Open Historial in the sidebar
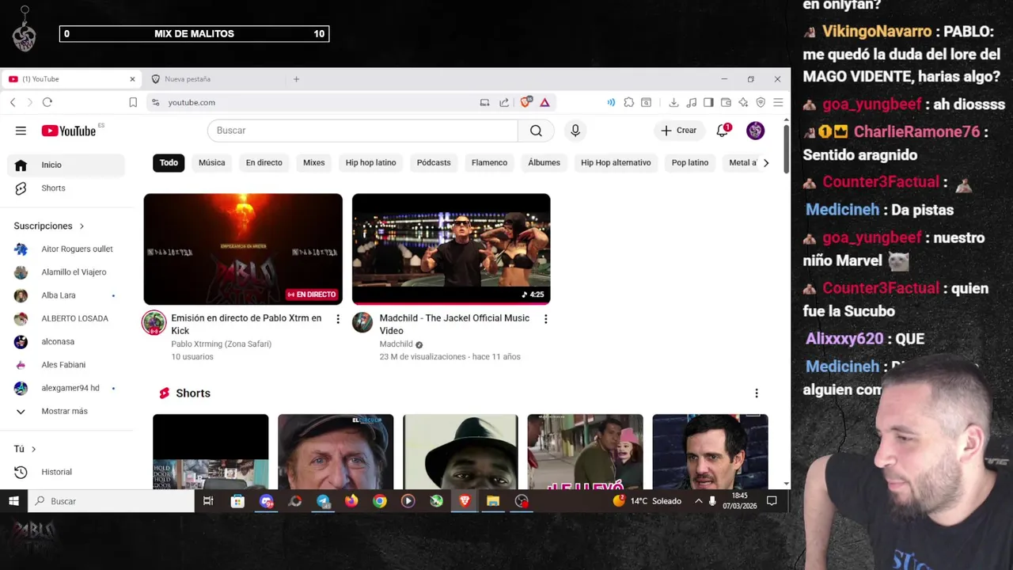The width and height of the screenshot is (1013, 570). tap(66, 472)
